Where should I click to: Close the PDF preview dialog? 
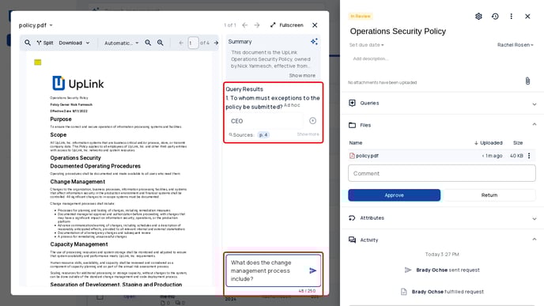pyautogui.click(x=315, y=25)
